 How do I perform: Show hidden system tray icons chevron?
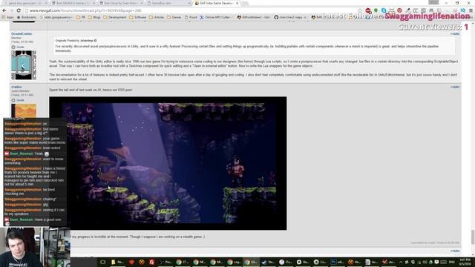click(401, 262)
